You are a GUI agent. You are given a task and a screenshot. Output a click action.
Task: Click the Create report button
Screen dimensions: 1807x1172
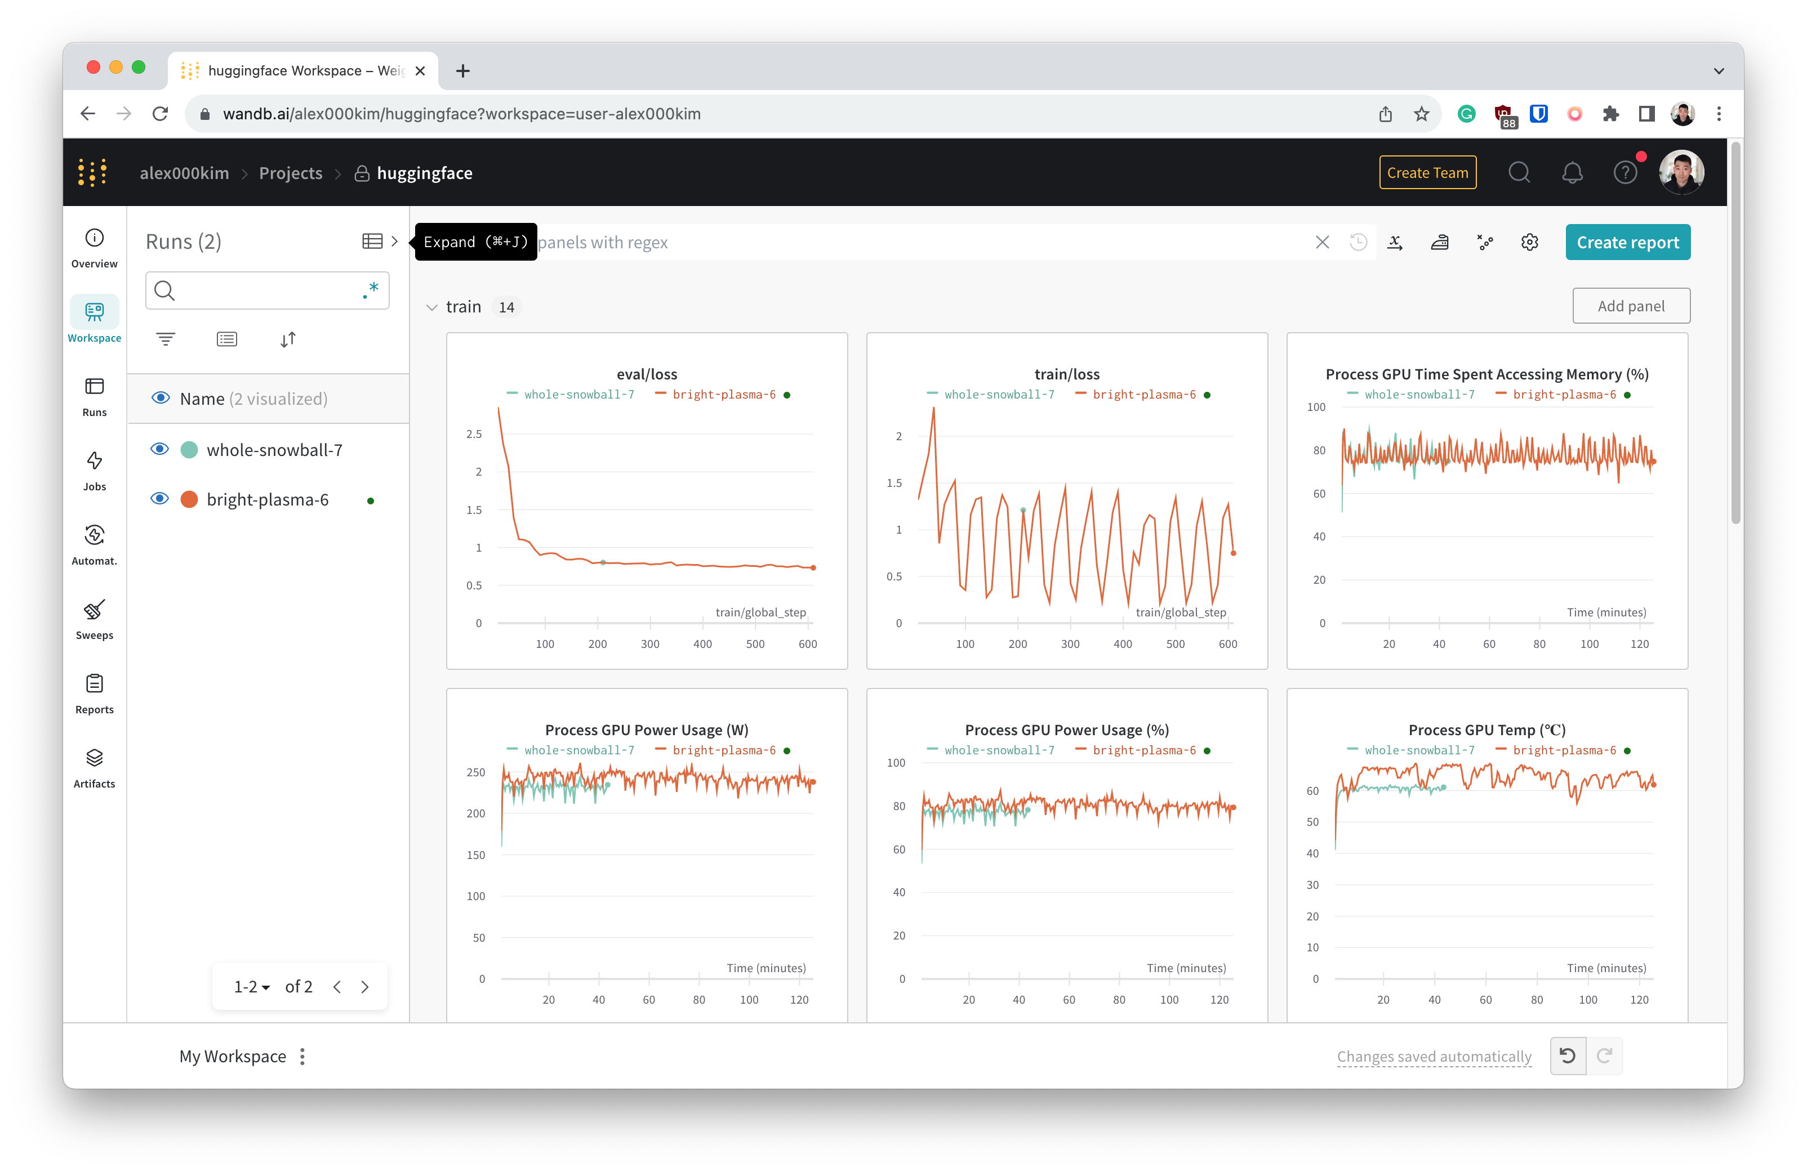pyautogui.click(x=1628, y=241)
